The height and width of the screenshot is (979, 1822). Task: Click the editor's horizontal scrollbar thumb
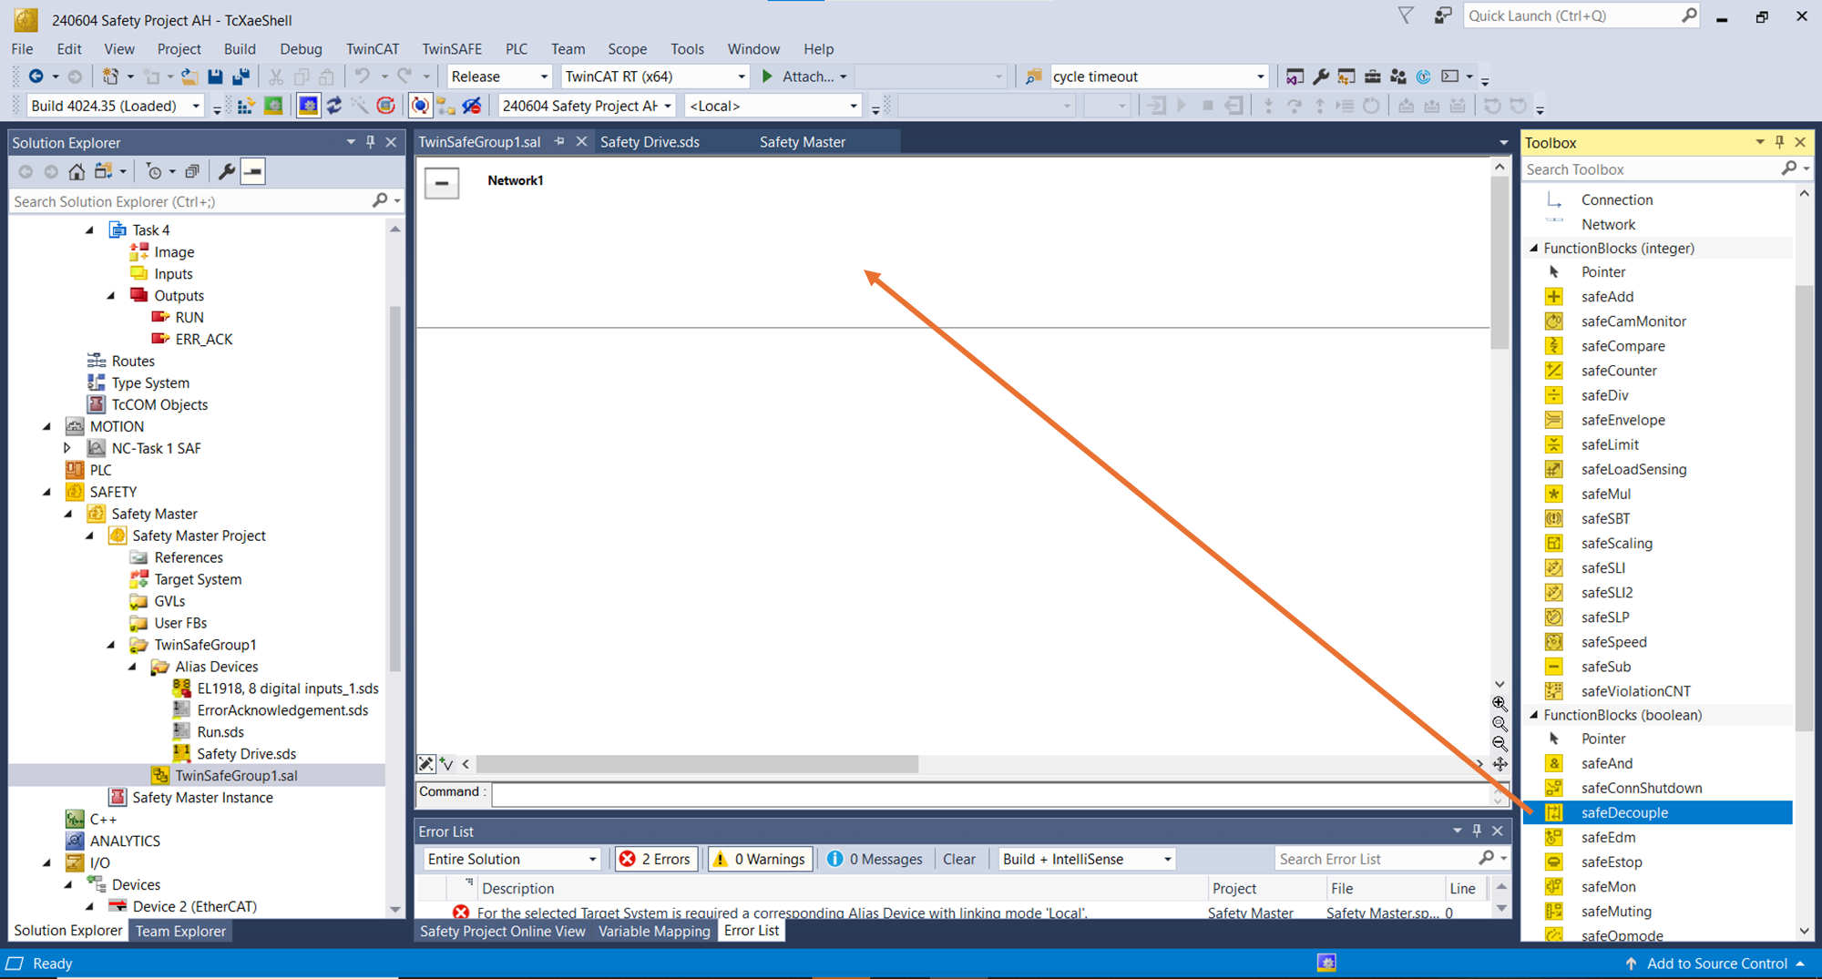click(696, 764)
